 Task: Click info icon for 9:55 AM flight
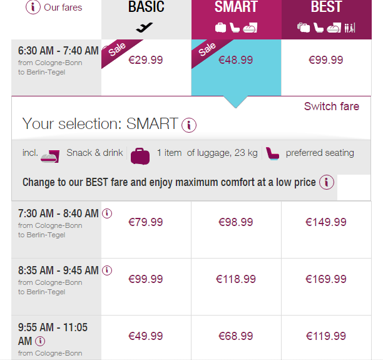click(x=40, y=341)
